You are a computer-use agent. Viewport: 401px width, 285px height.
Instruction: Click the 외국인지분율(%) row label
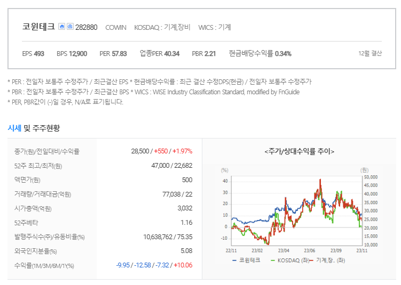click(36, 251)
